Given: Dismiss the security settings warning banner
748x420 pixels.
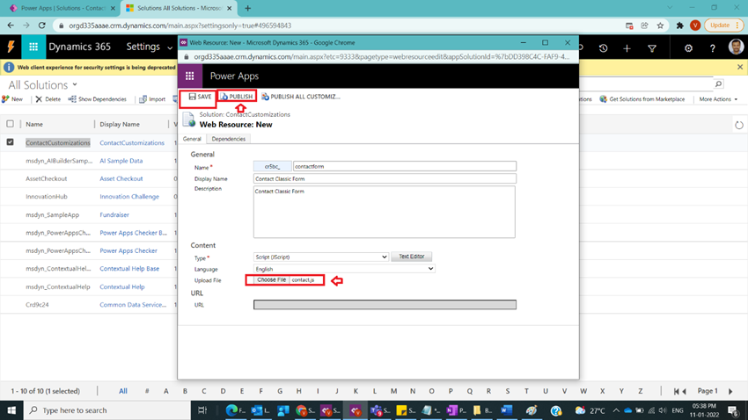Looking at the screenshot, I should pos(740,67).
